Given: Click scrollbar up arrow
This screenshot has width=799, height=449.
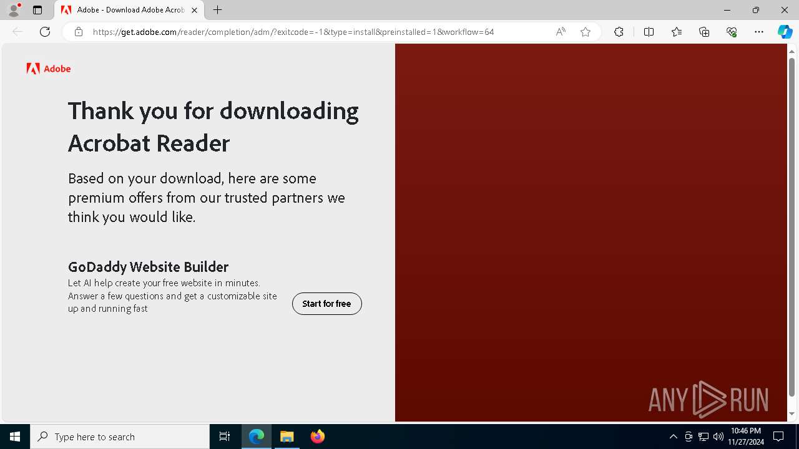Looking at the screenshot, I should [x=792, y=51].
